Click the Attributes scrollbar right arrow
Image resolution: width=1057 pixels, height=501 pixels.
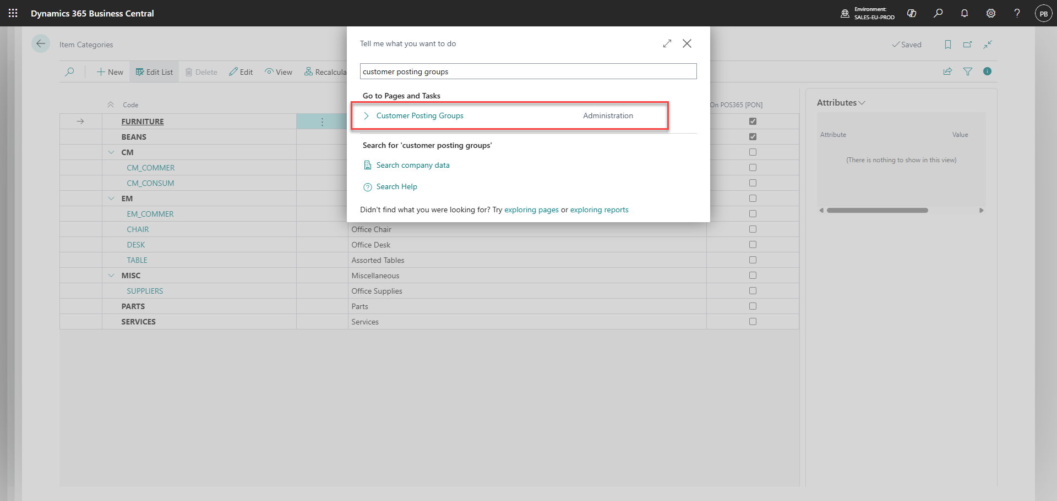[981, 211]
